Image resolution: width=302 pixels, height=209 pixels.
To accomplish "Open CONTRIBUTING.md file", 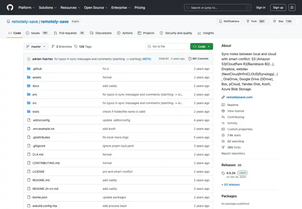I will (x=46, y=163).
